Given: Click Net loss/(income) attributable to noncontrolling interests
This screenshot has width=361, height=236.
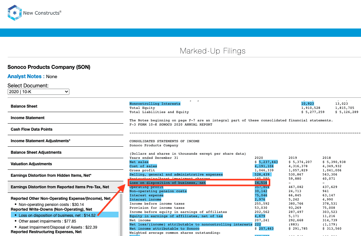Looking at the screenshot, I should [191, 224].
